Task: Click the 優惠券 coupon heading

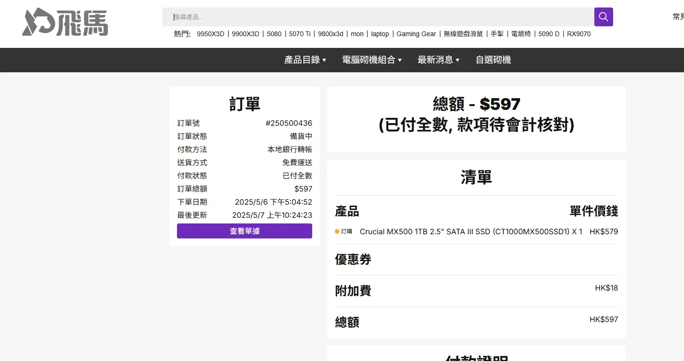Action: point(353,259)
